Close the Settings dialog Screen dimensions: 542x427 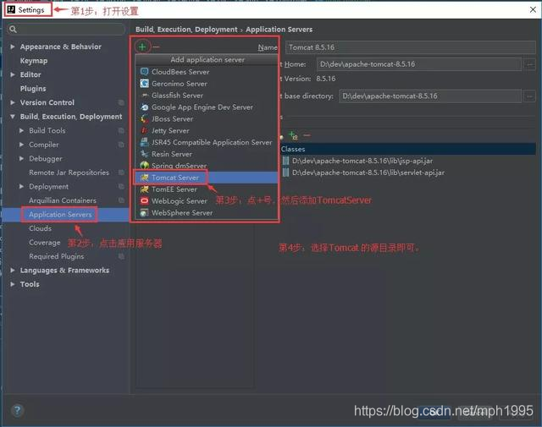(x=533, y=9)
